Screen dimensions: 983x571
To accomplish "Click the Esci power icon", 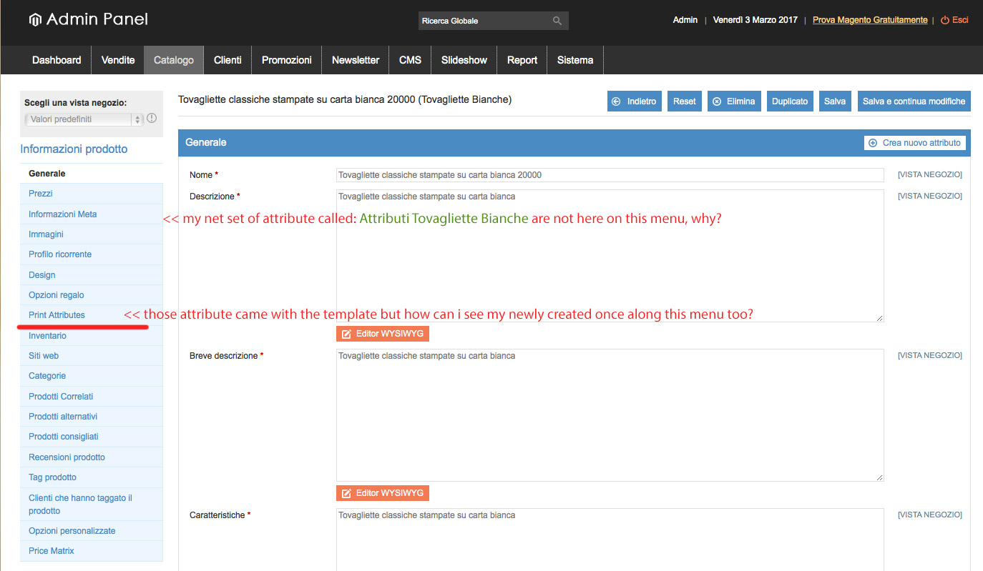I will 944,20.
